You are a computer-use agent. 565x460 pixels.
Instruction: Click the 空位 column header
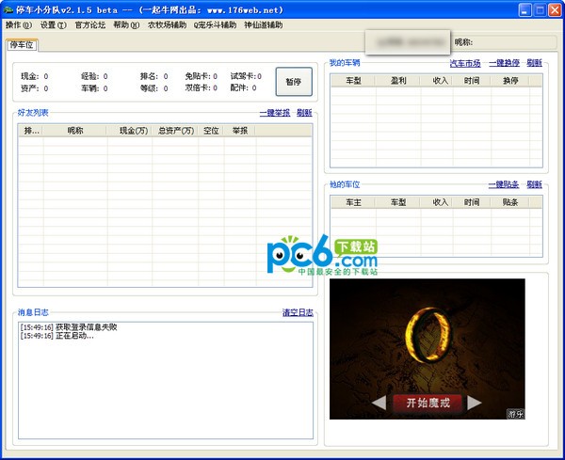(x=211, y=131)
